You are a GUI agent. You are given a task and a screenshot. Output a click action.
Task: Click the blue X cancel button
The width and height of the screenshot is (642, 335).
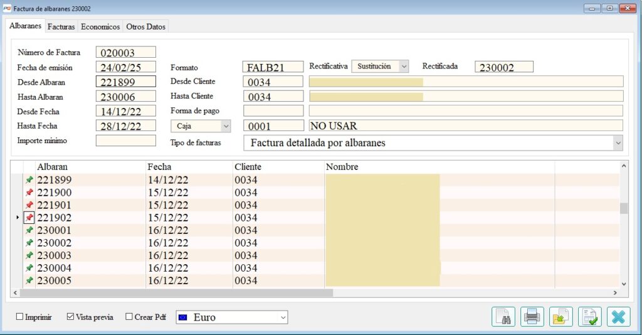(x=619, y=317)
